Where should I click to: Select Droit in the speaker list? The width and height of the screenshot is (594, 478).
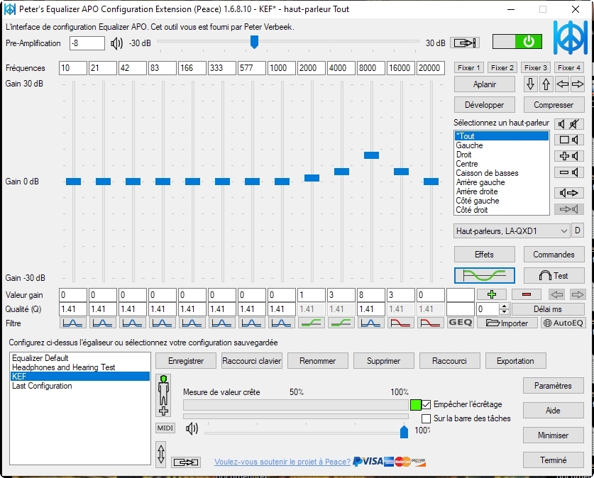coord(502,155)
